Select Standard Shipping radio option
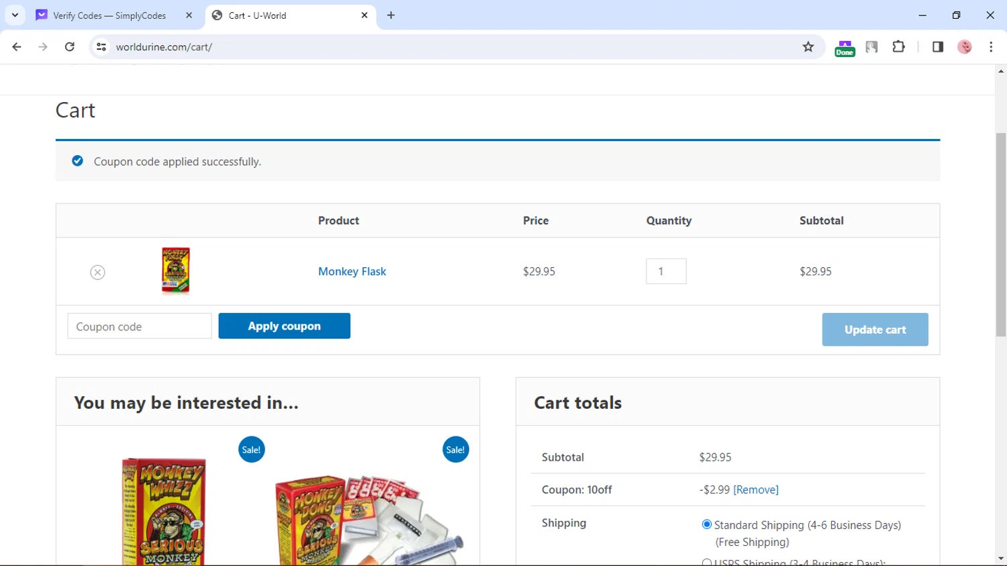The height and width of the screenshot is (566, 1007). pyautogui.click(x=706, y=524)
